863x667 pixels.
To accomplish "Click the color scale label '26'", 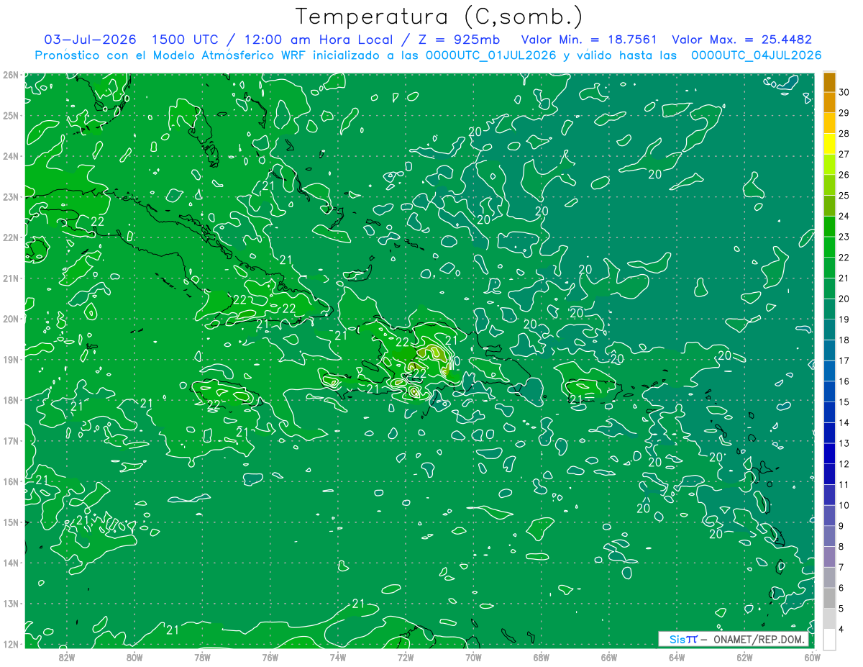I will [x=844, y=175].
